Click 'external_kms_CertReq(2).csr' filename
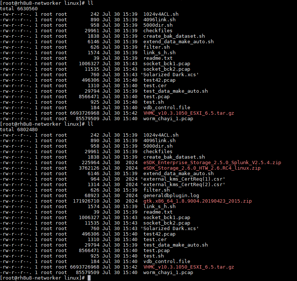297x281 pixels. (x=183, y=185)
